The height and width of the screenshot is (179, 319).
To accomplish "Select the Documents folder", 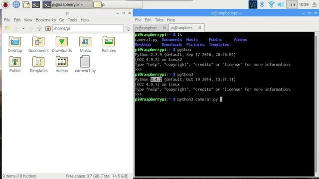I will pos(38,44).
